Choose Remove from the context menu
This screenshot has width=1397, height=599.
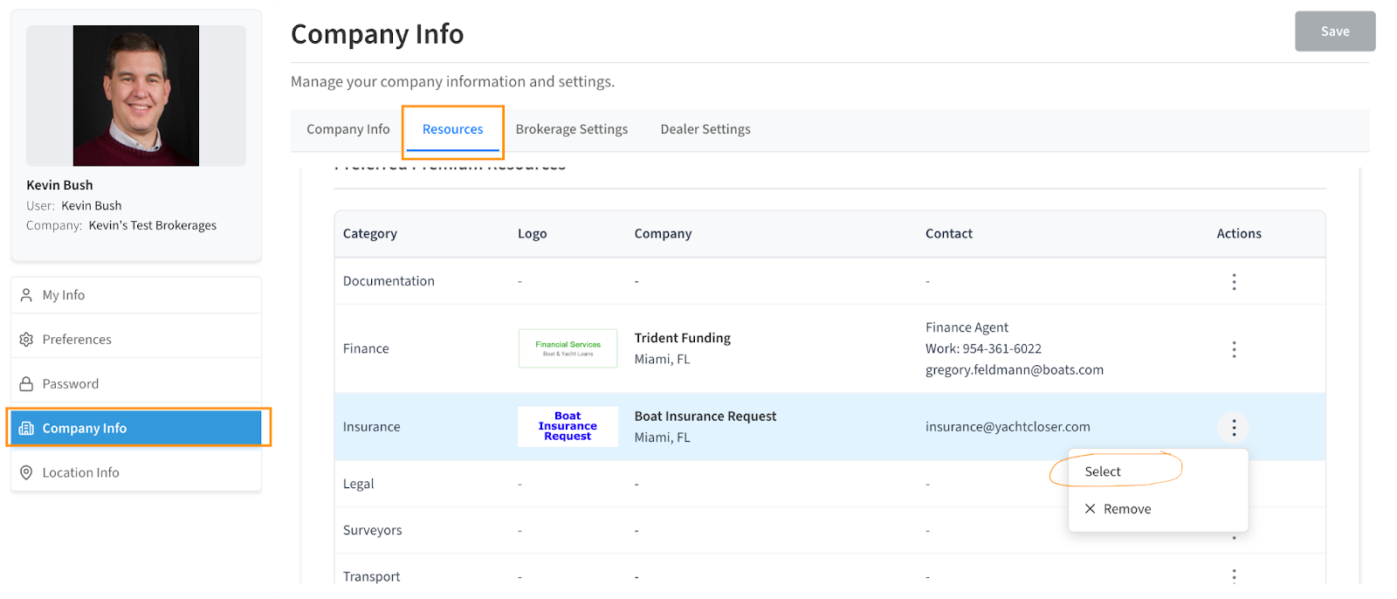(1126, 509)
